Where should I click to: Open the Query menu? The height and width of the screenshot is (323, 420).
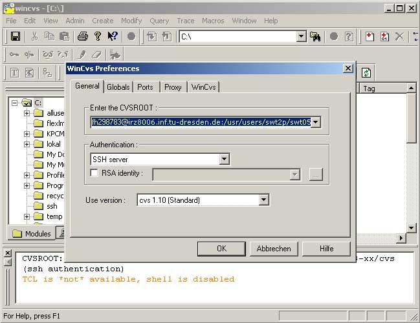pyautogui.click(x=159, y=21)
